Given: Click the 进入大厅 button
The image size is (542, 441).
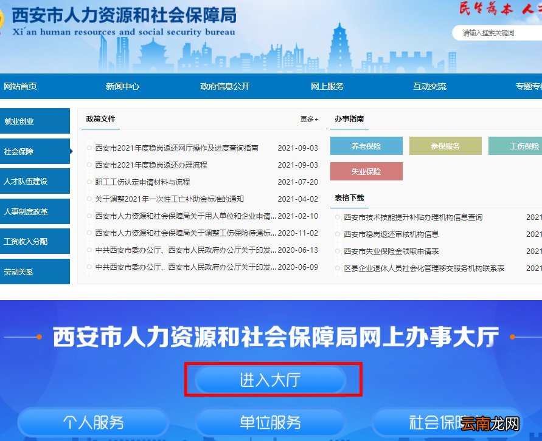Looking at the screenshot, I should click(270, 380).
